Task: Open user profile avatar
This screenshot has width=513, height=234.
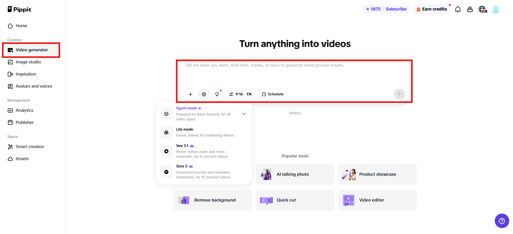Action: pyautogui.click(x=496, y=9)
